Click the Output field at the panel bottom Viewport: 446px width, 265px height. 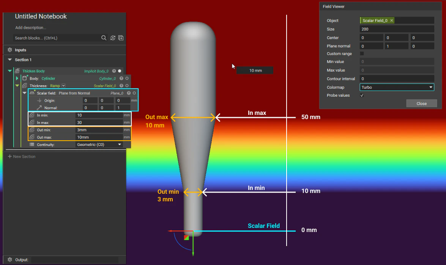pos(74,260)
